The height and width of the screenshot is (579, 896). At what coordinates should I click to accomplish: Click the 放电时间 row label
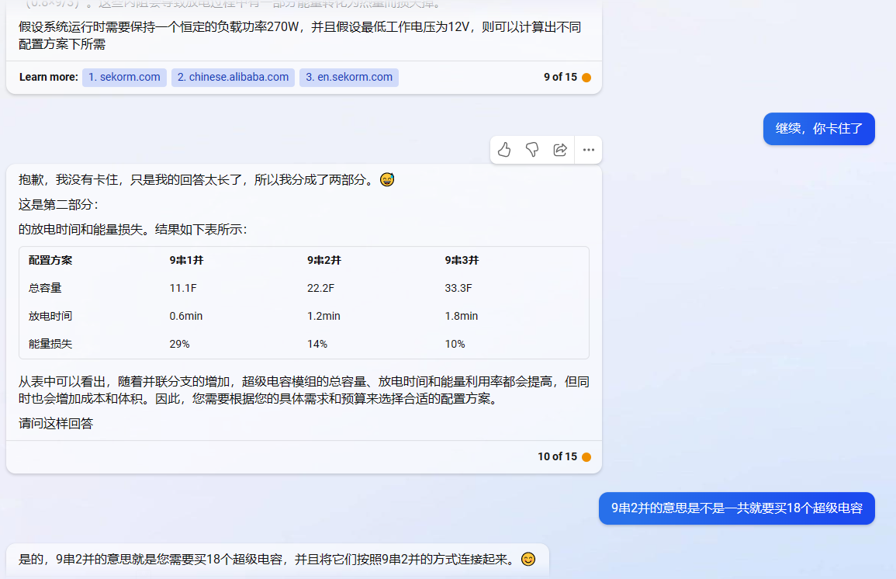coord(50,316)
